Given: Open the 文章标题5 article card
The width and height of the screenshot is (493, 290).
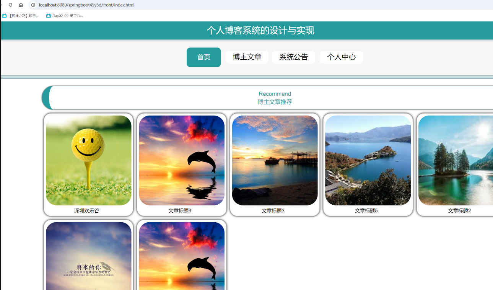Looking at the screenshot, I should (x=368, y=160).
